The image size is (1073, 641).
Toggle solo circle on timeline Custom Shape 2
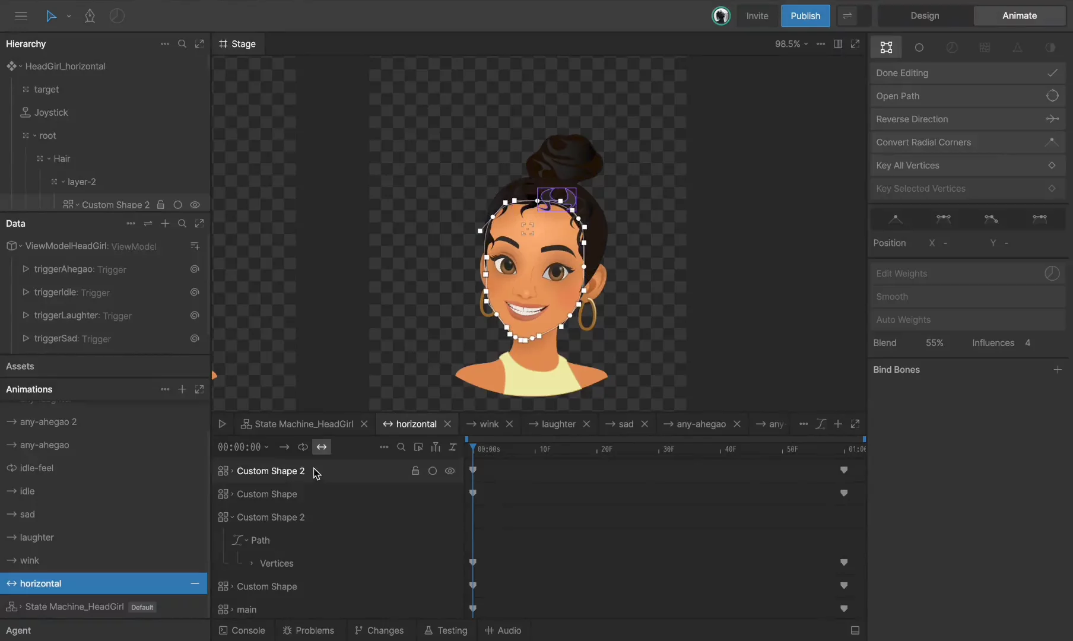[x=433, y=471]
